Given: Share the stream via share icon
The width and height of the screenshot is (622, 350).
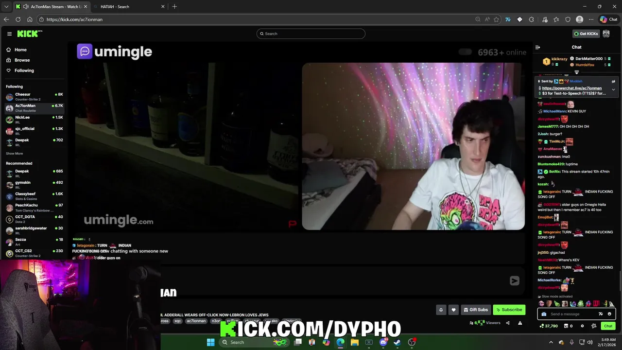Looking at the screenshot, I should click(508, 323).
